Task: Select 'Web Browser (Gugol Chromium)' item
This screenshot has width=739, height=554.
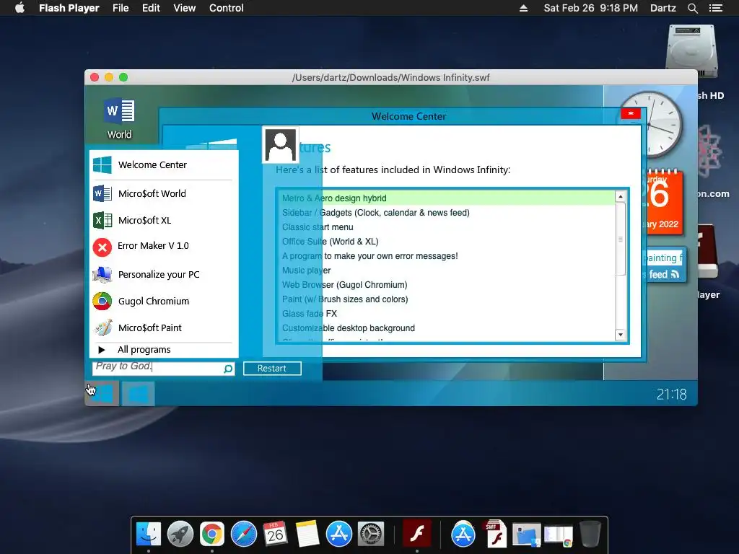Action: (447, 285)
